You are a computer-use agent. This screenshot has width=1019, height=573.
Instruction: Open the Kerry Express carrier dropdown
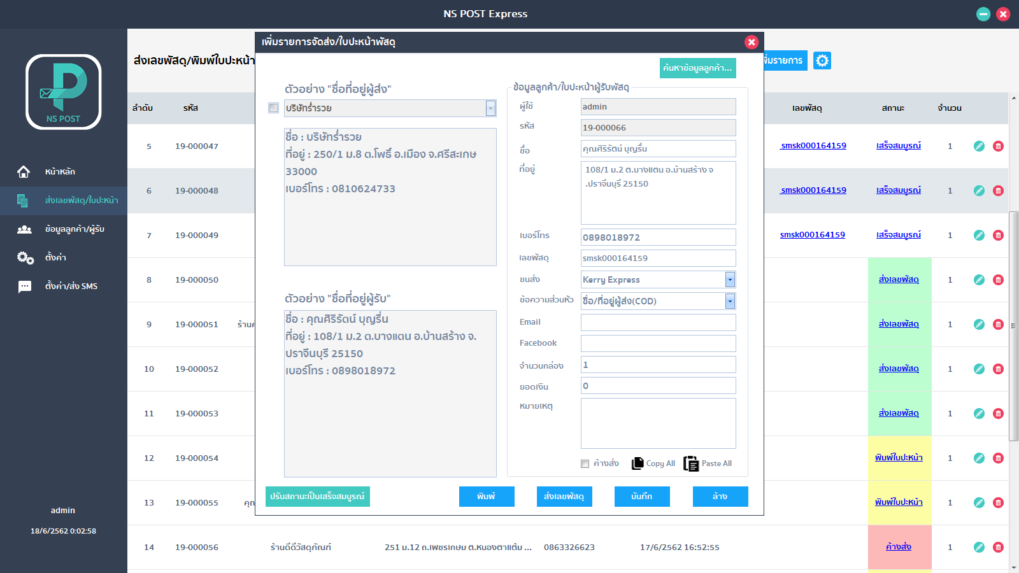730,279
